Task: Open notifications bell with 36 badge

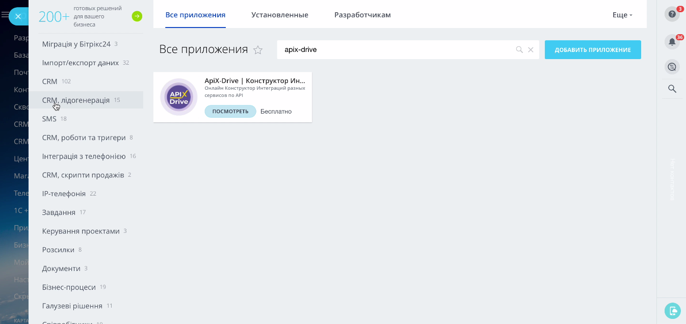Action: 672,41
